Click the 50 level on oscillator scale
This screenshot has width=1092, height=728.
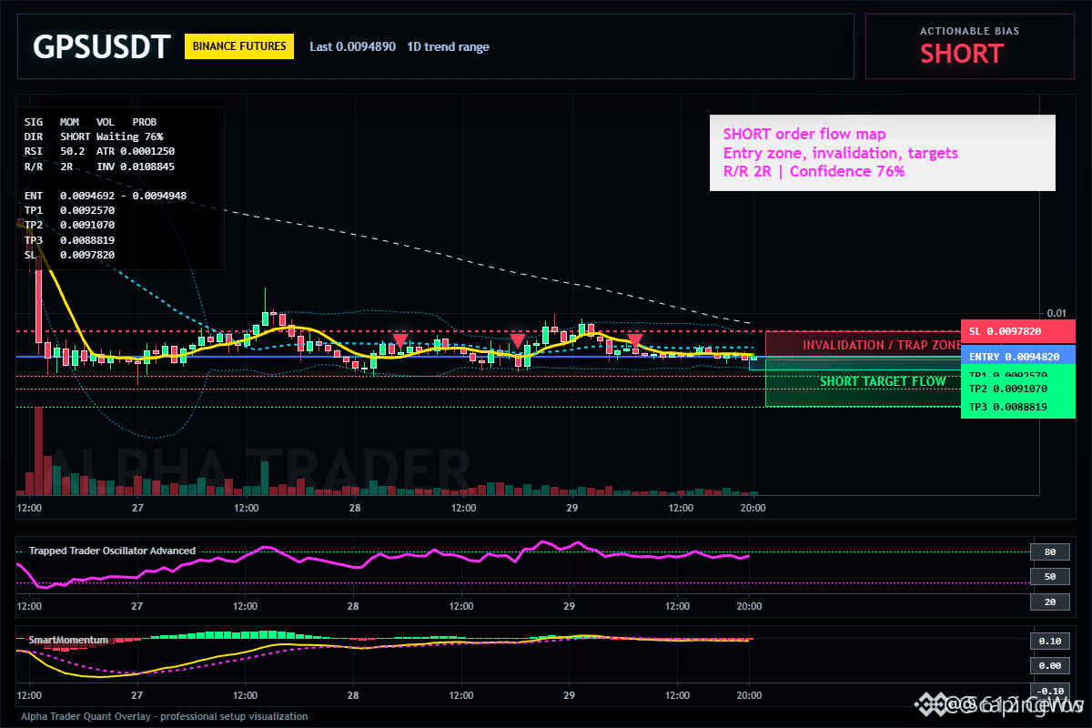(1049, 576)
